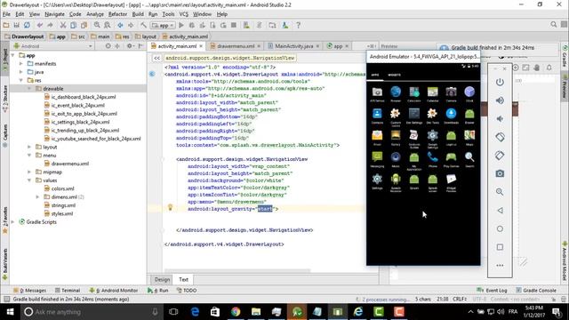The image size is (569, 320).
Task: Take an emulator screenshot with camera icon
Action: (x=500, y=174)
